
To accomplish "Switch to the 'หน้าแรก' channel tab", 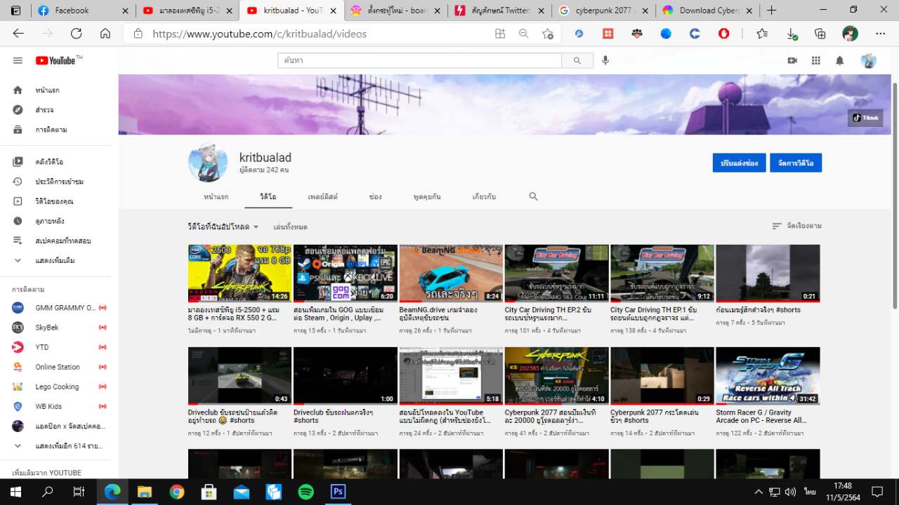I will [216, 197].
